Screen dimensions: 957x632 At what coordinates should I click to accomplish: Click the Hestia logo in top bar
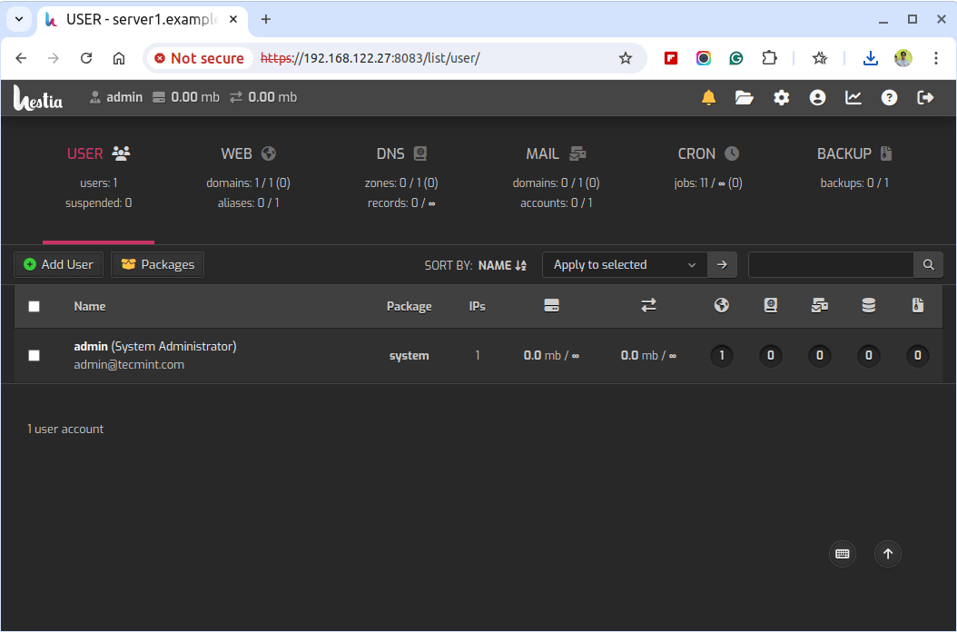[x=37, y=97]
